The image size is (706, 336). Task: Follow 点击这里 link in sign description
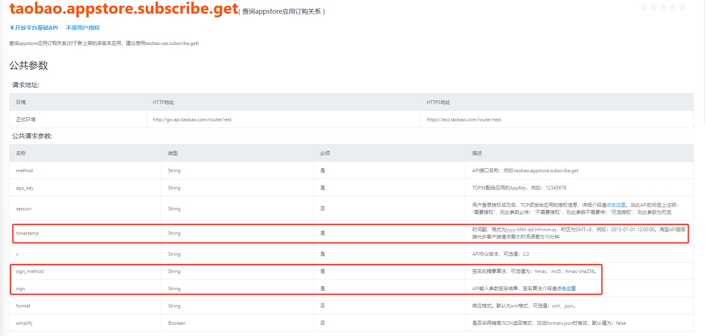pyautogui.click(x=566, y=288)
